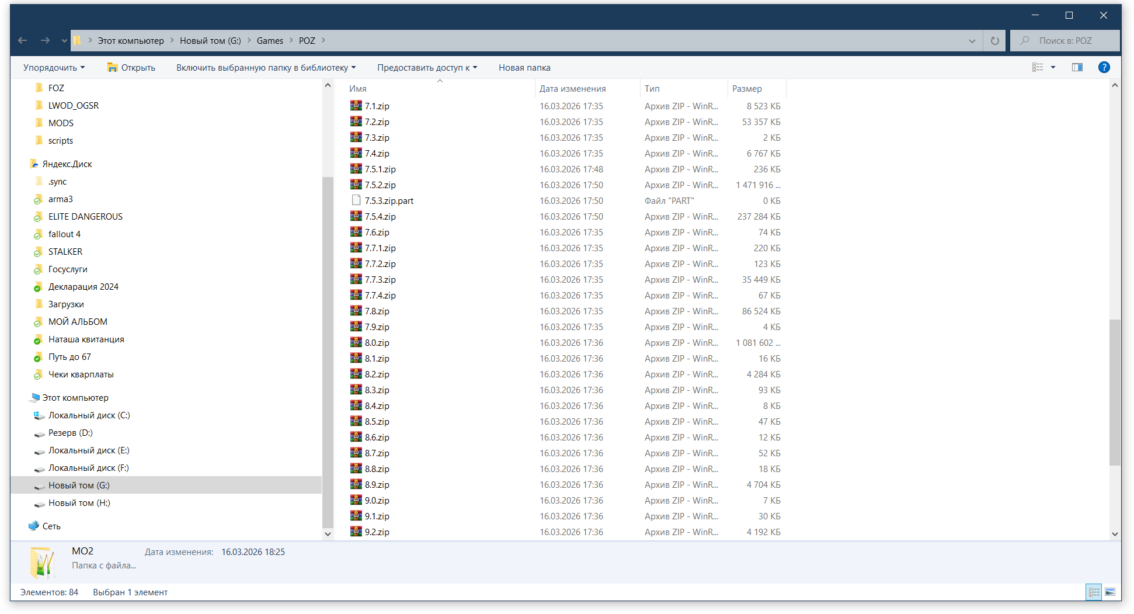Image resolution: width=1134 pixels, height=614 pixels.
Task: Open FOZ folder in navigation tree
Action: [x=56, y=88]
